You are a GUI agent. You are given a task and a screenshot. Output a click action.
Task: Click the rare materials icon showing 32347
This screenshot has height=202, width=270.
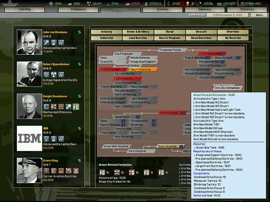click(89, 3)
